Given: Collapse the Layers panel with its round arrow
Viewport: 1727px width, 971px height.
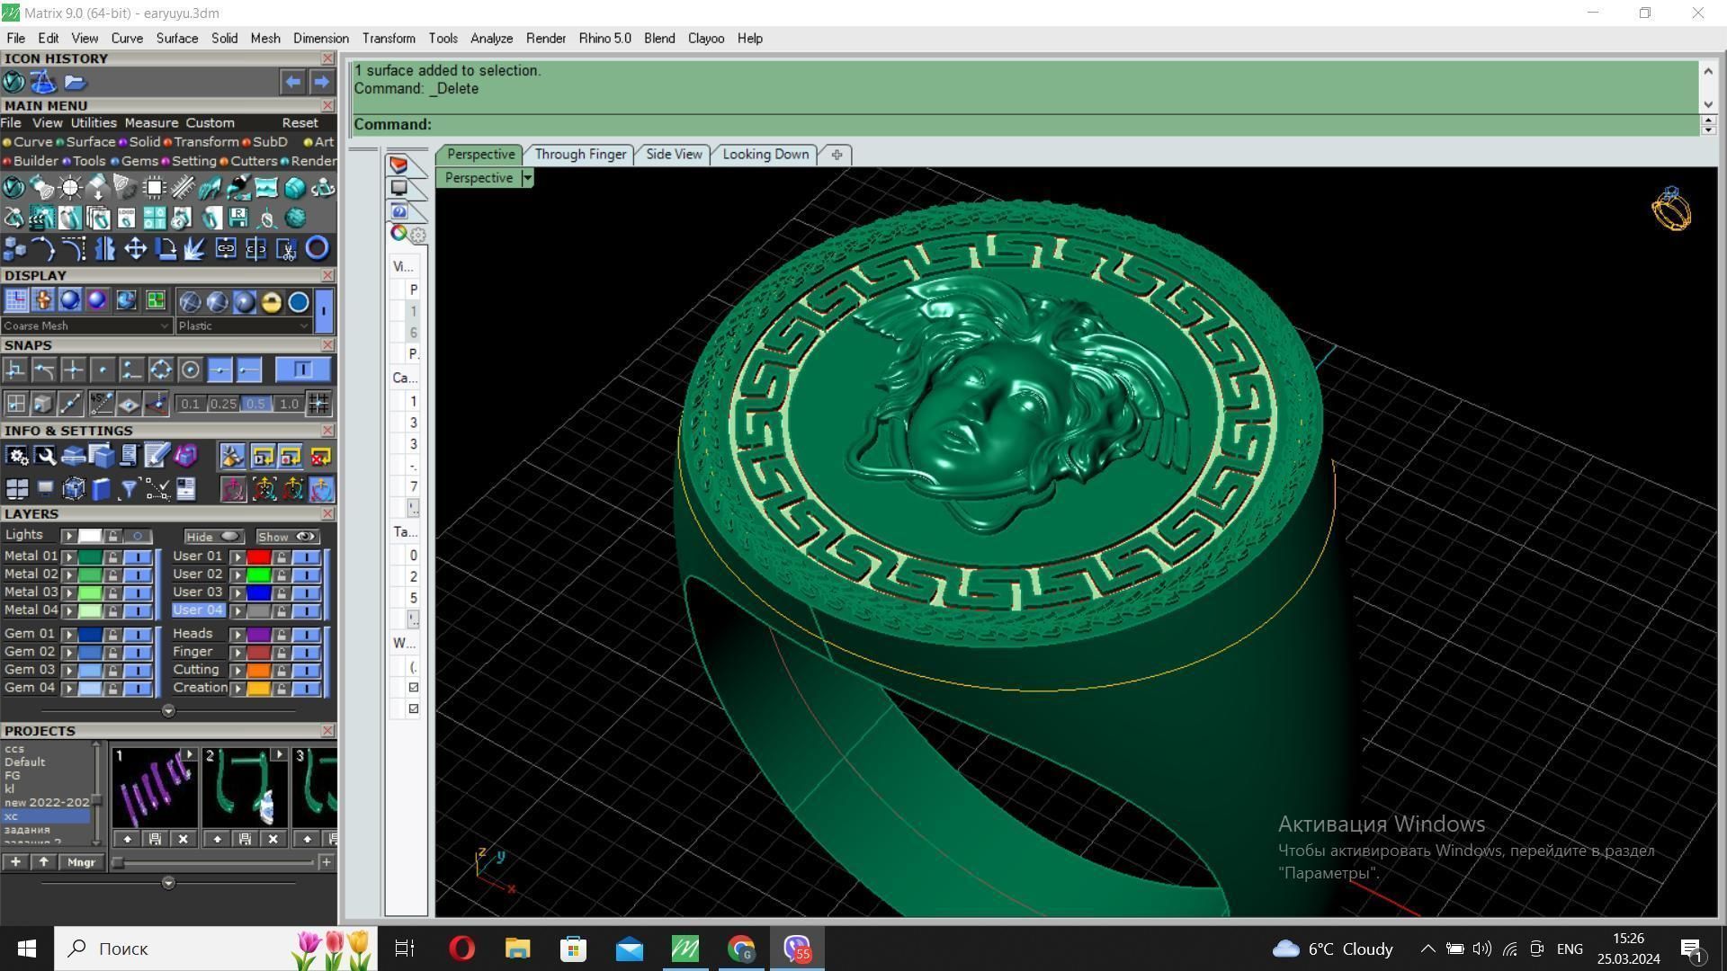Looking at the screenshot, I should pyautogui.click(x=168, y=711).
